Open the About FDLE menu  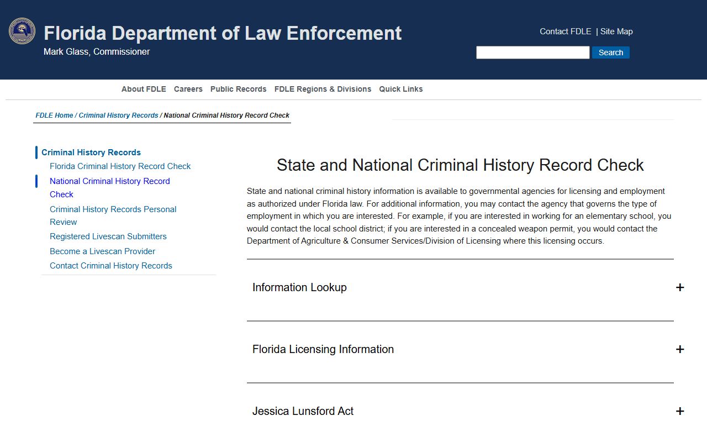(144, 89)
